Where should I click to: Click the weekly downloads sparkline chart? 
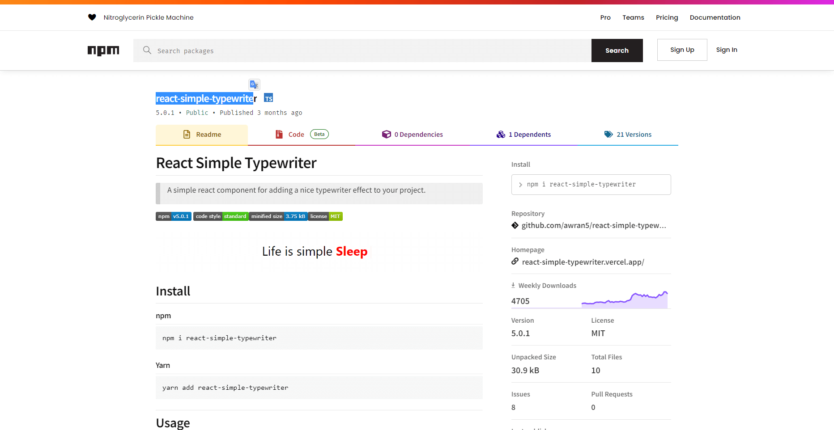pyautogui.click(x=625, y=299)
